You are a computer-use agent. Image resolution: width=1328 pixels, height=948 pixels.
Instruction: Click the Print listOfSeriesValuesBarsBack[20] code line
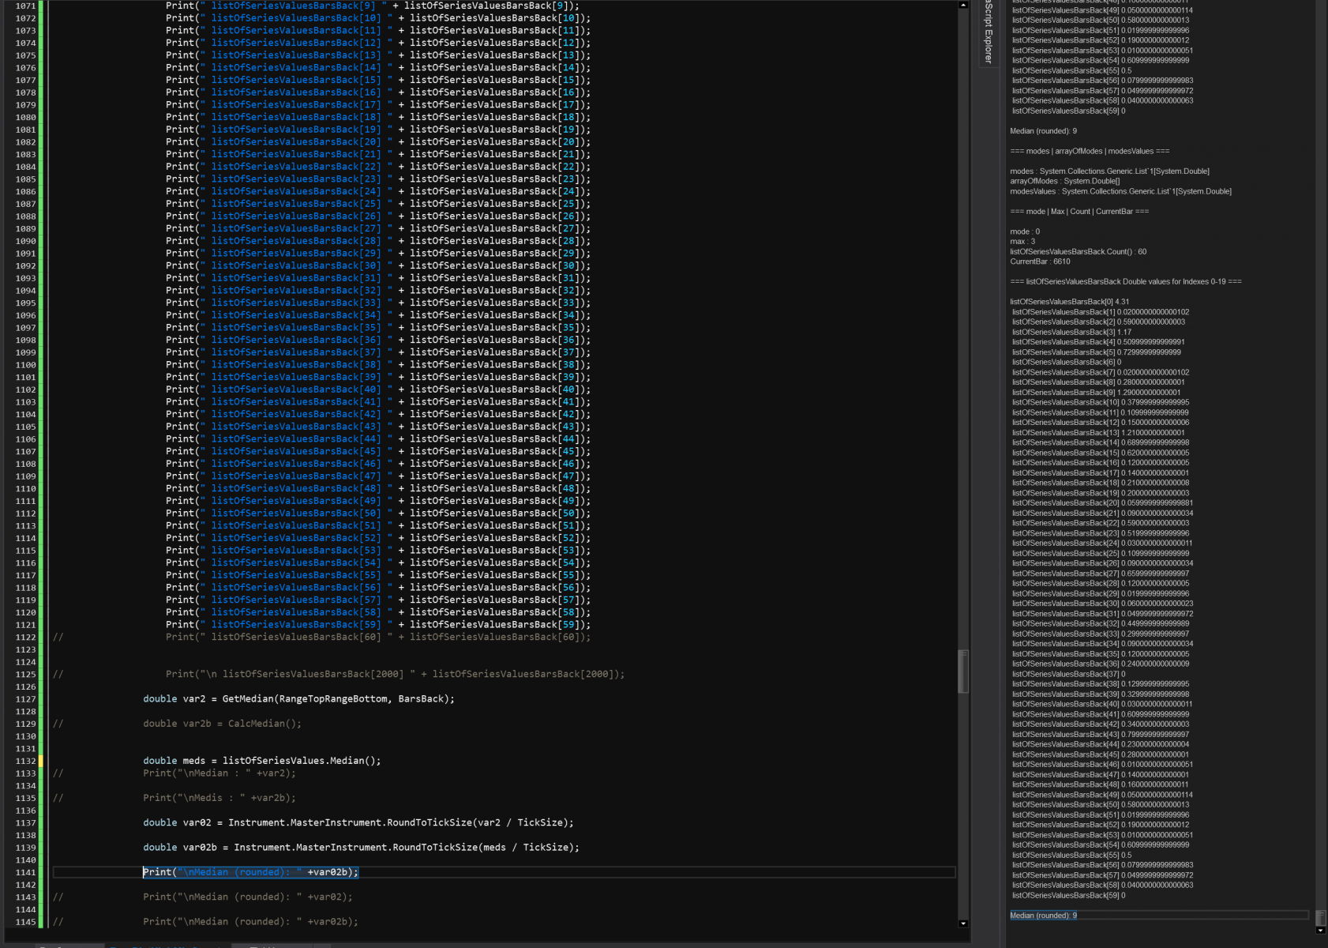click(378, 142)
